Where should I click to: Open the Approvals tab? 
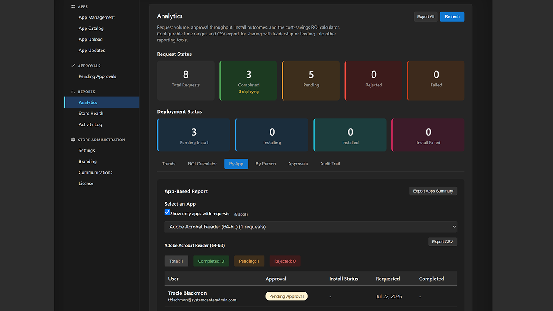pyautogui.click(x=298, y=164)
